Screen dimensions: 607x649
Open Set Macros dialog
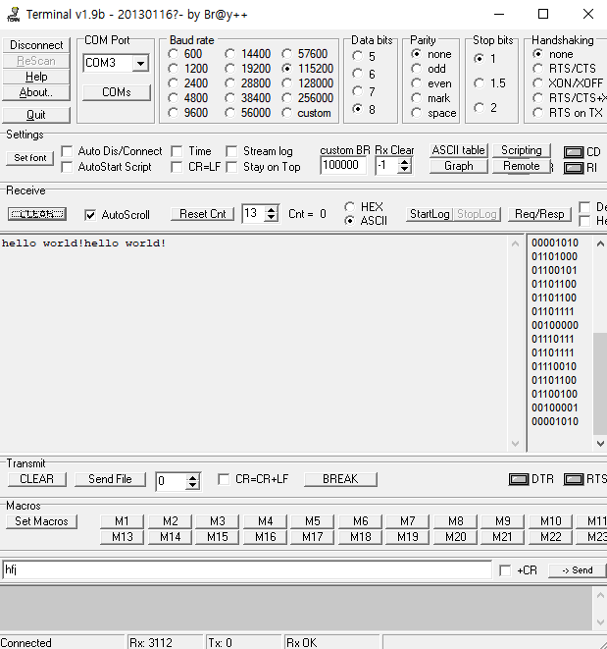pos(41,521)
